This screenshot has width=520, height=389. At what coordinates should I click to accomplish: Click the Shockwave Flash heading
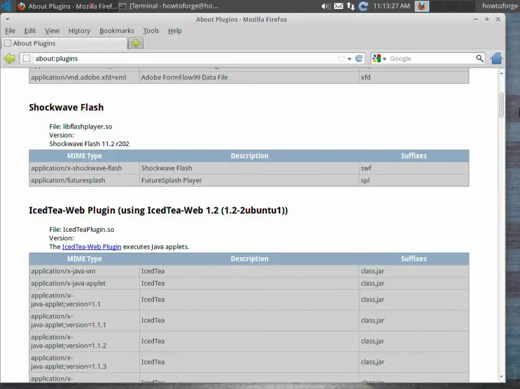tap(66, 107)
